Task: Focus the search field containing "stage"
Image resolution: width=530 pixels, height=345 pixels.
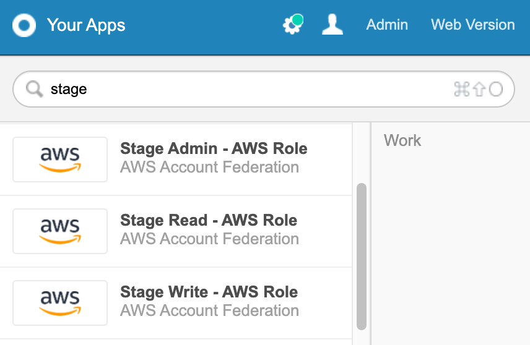Action: tap(248, 90)
